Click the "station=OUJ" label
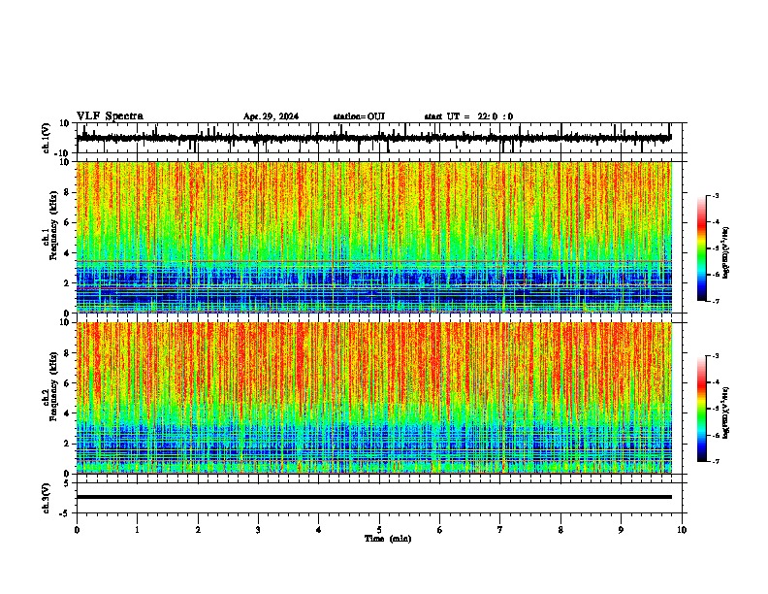Screen dimensions: 768x594 tap(359, 116)
